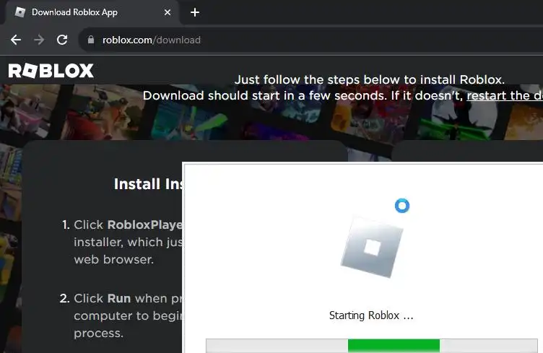Viewport: 543px width, 353px height.
Task: Click the Roblox installer progress bar
Action: click(x=372, y=346)
